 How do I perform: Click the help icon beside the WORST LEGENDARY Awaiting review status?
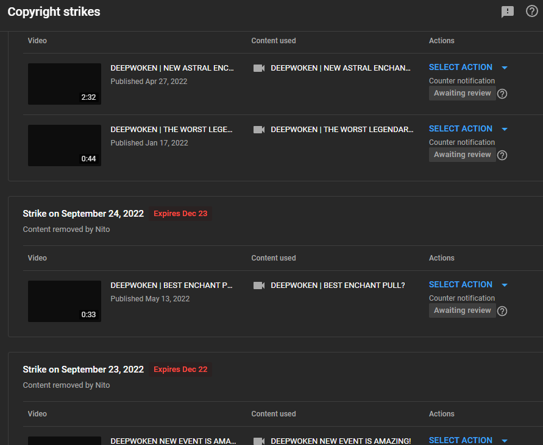(502, 155)
